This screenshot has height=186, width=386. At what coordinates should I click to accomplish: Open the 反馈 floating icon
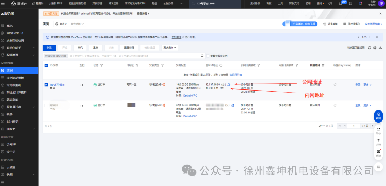pos(378,153)
